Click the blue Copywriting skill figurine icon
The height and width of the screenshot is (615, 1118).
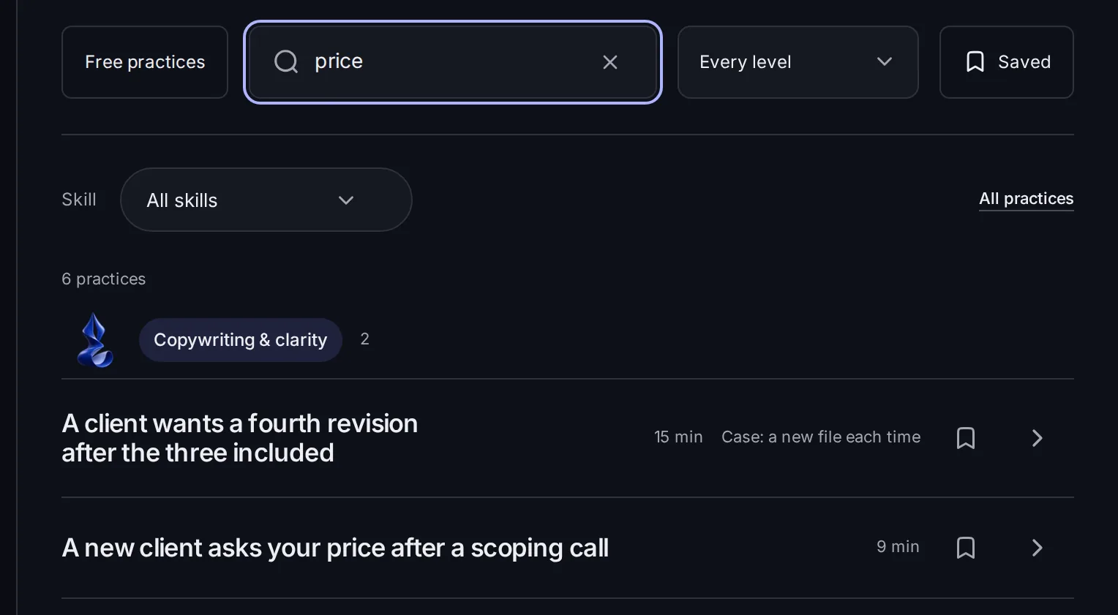95,340
